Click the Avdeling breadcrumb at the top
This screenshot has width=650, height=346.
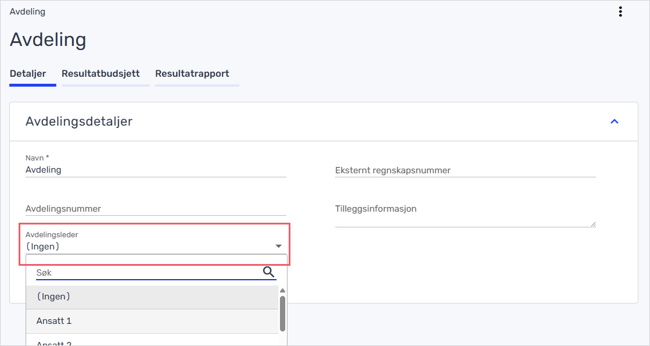coord(27,12)
